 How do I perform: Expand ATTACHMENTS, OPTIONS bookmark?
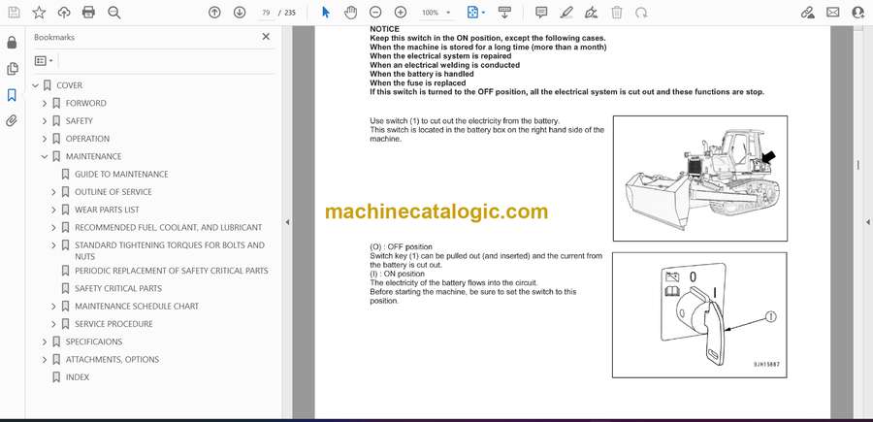[45, 360]
